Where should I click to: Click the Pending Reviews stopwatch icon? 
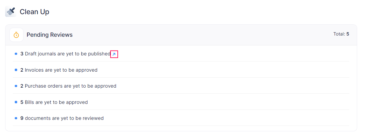(16, 35)
